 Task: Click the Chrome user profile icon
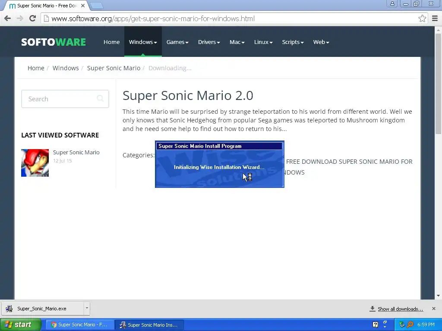point(392,3)
